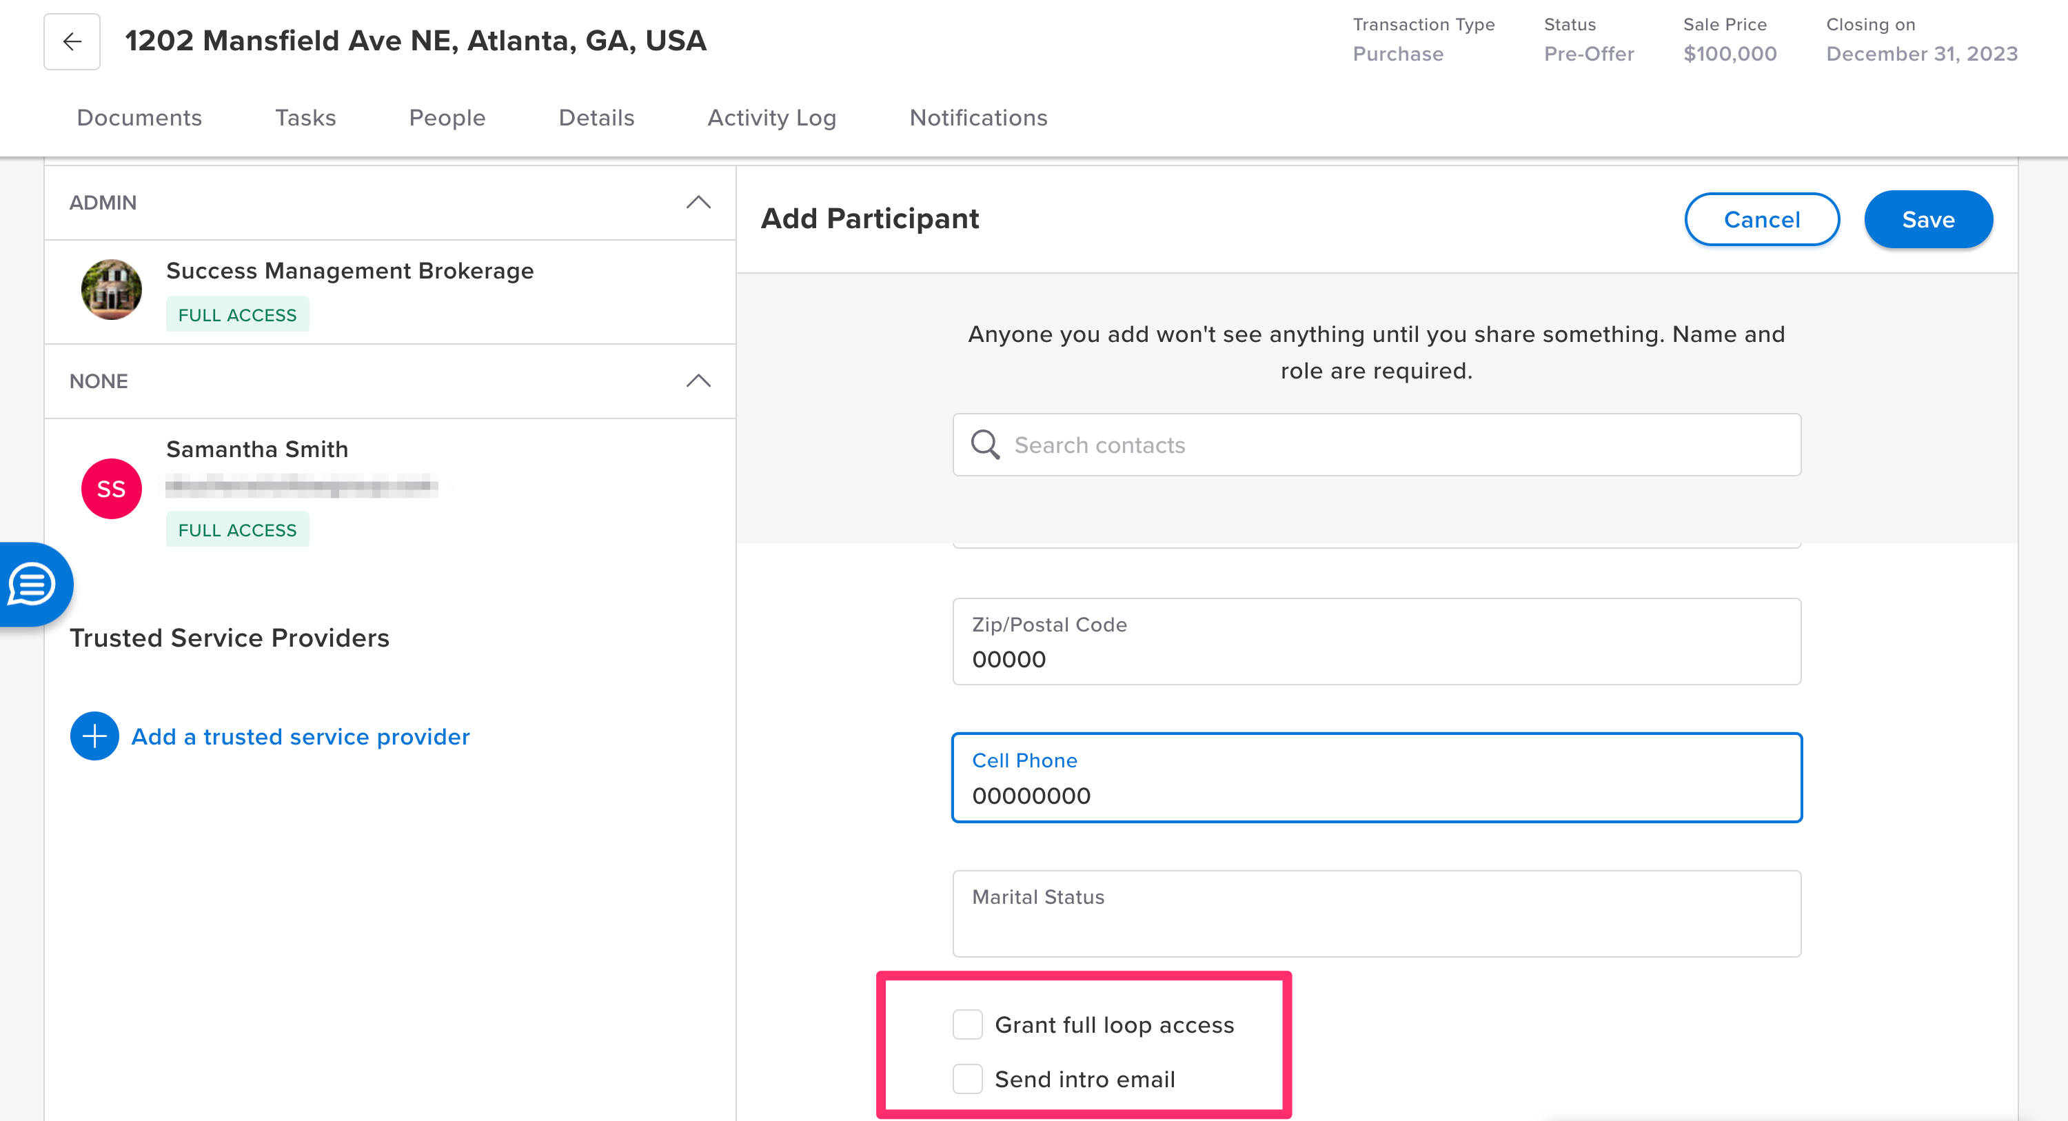Collapse the NONE section
The width and height of the screenshot is (2068, 1121).
pos(698,381)
